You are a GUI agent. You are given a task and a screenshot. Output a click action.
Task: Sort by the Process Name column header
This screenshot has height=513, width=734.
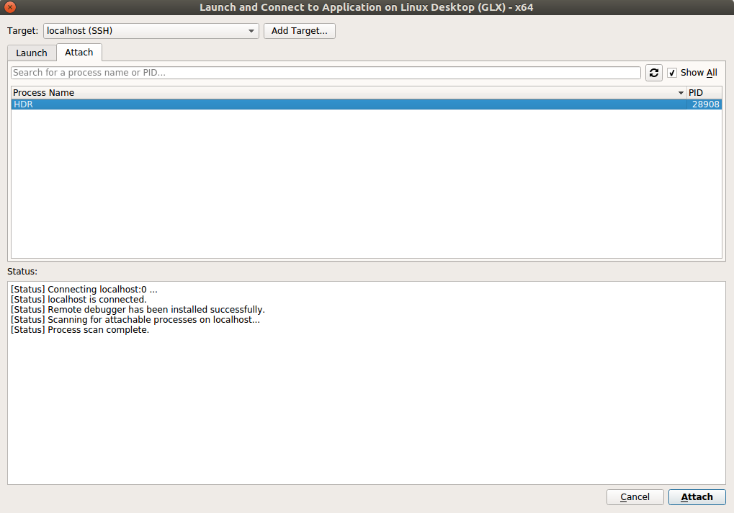coord(349,93)
